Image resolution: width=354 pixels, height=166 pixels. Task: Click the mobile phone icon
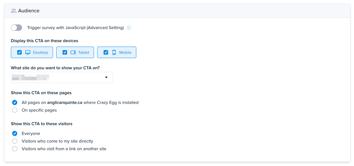click(114, 52)
